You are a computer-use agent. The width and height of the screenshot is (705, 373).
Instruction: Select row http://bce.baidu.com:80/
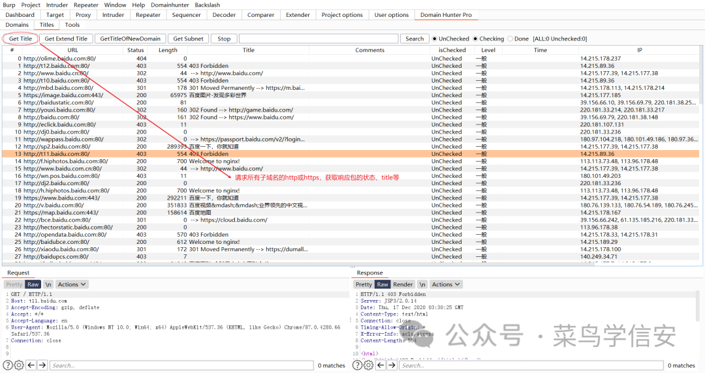click(351, 220)
